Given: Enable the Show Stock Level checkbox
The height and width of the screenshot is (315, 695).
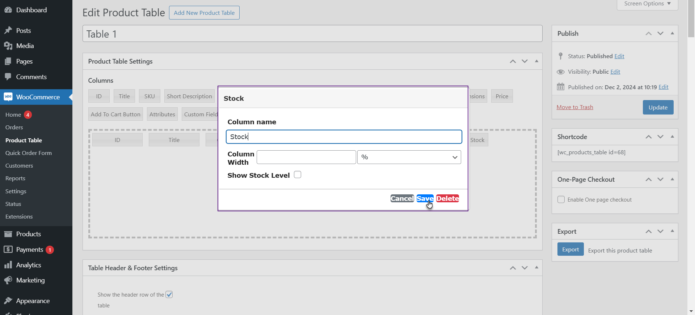Looking at the screenshot, I should pos(298,175).
